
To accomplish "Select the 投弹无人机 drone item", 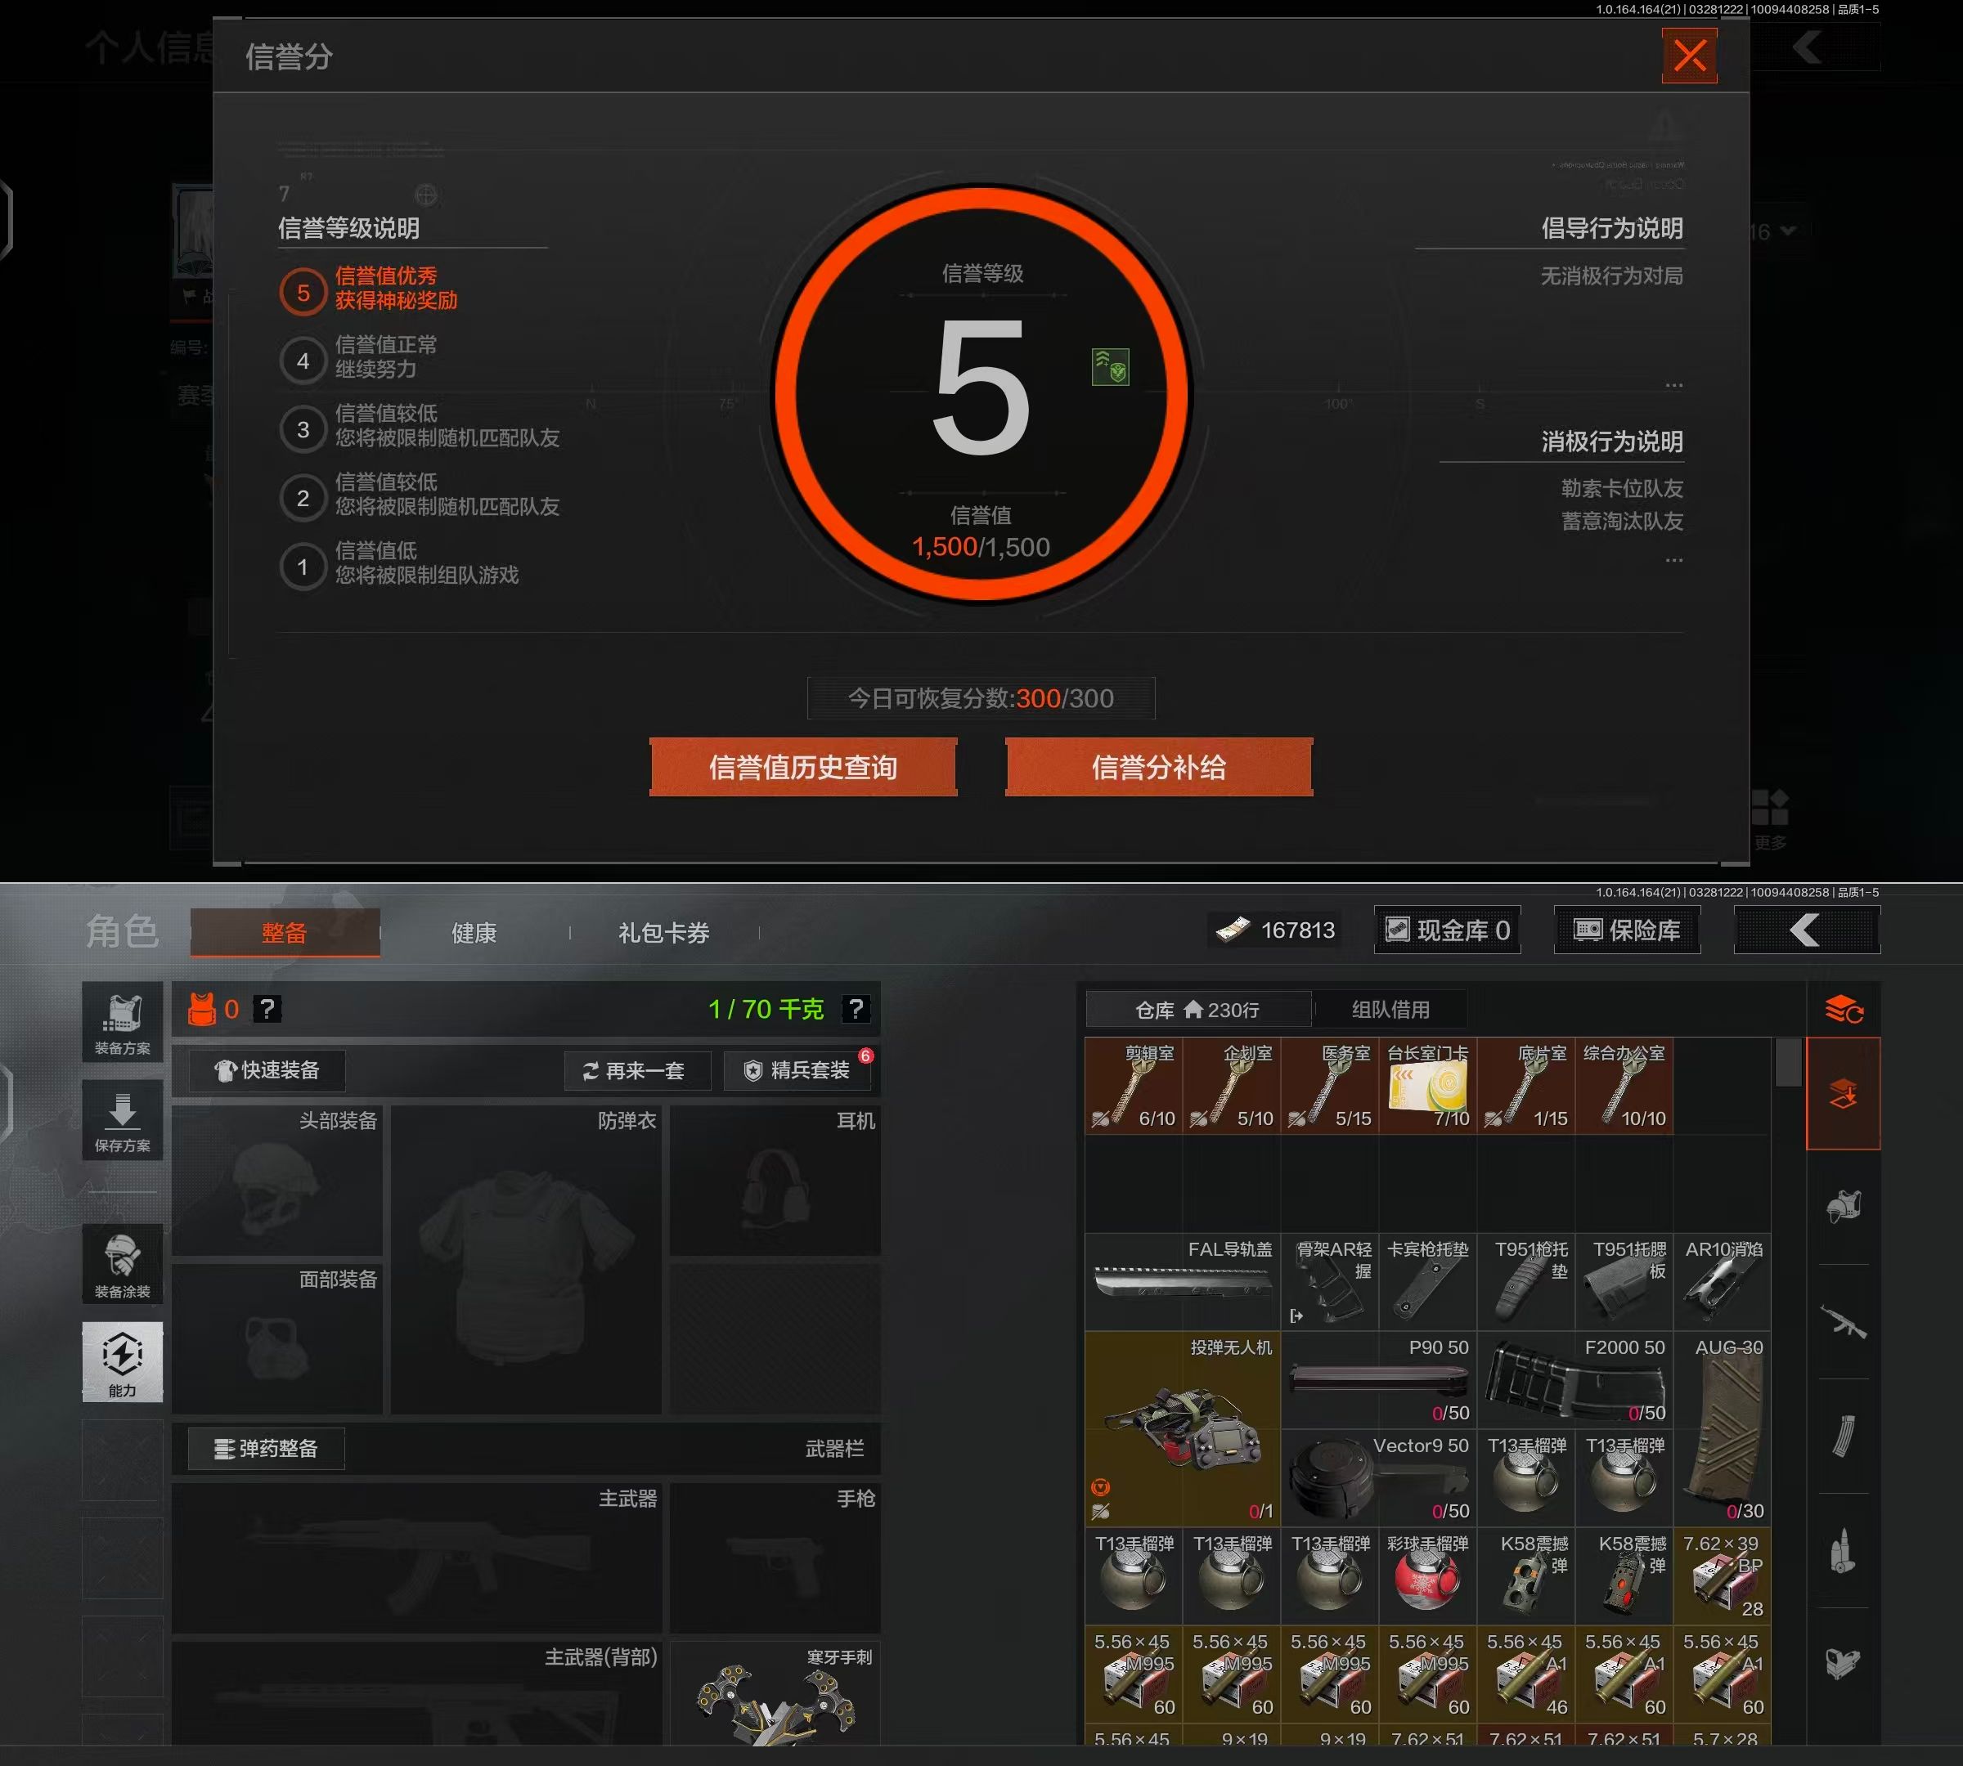I will pos(1182,1428).
